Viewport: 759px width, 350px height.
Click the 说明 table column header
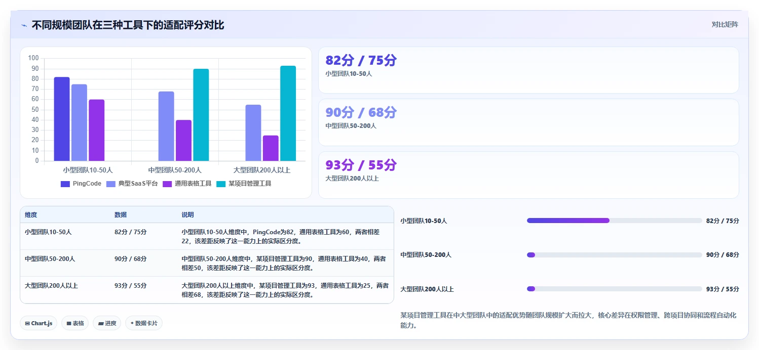coord(187,215)
